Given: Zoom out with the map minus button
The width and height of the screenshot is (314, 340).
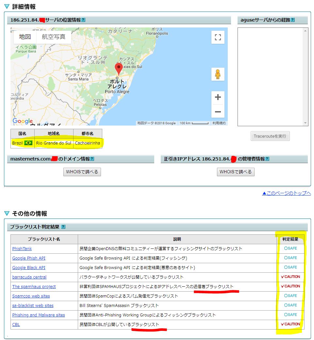Looking at the screenshot, I should click(218, 112).
